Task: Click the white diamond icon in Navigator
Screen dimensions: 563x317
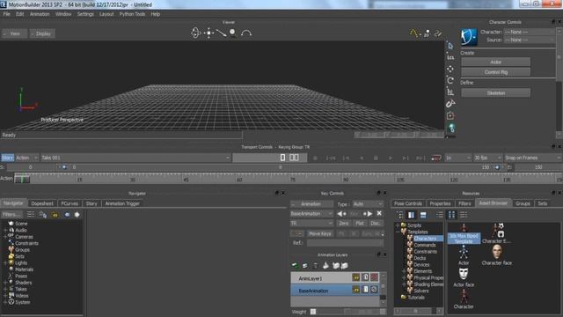Action: 77,215
